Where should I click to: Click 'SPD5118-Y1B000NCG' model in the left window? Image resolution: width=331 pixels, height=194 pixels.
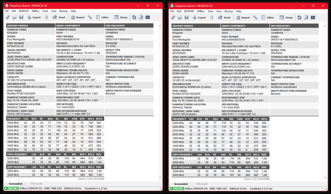tap(119, 39)
